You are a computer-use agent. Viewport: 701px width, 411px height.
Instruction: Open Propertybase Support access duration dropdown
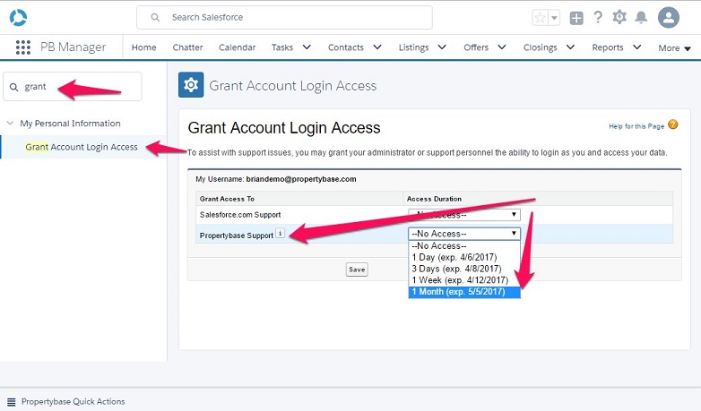464,234
